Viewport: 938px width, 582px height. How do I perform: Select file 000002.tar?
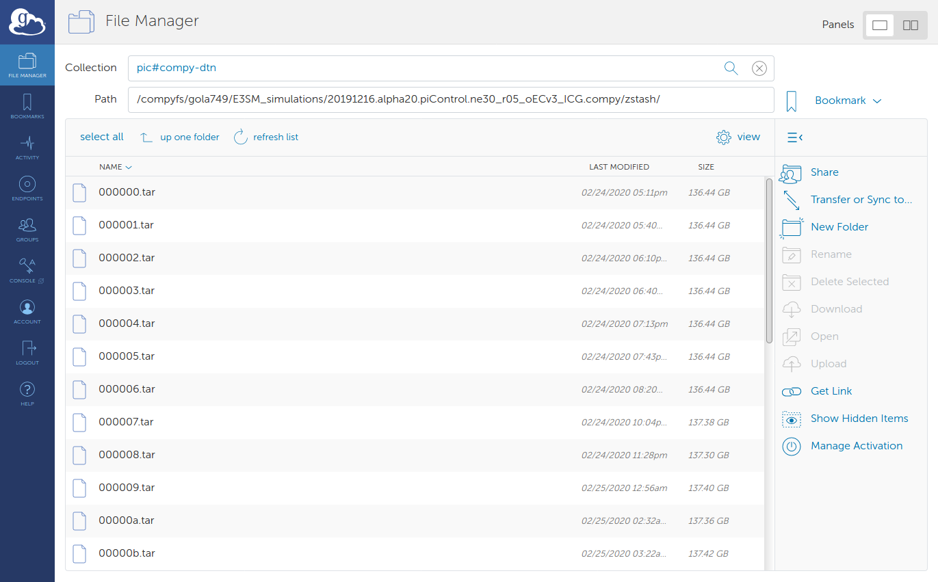(x=415, y=259)
